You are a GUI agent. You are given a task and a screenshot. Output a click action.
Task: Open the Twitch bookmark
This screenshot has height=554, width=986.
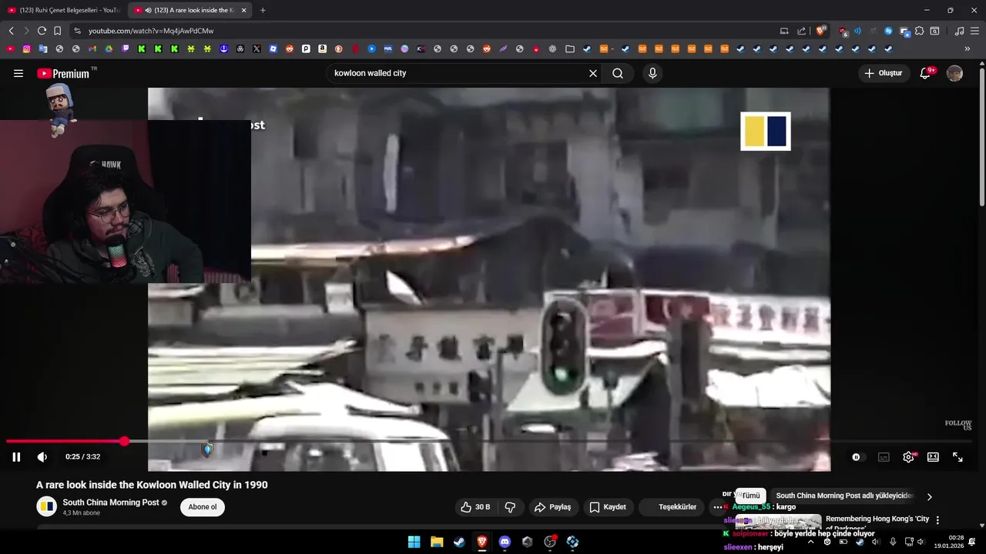pos(125,49)
